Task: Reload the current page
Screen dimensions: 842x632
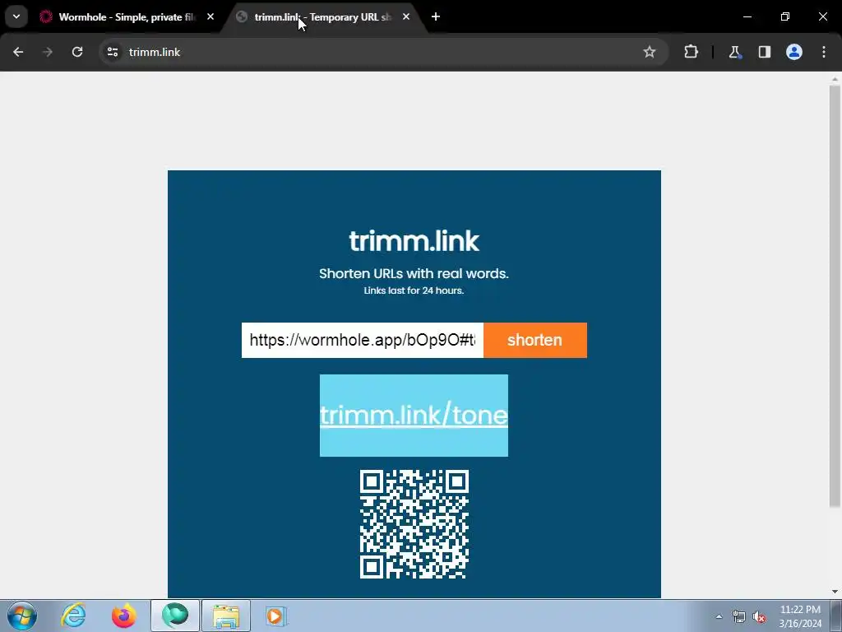Action: (77, 52)
